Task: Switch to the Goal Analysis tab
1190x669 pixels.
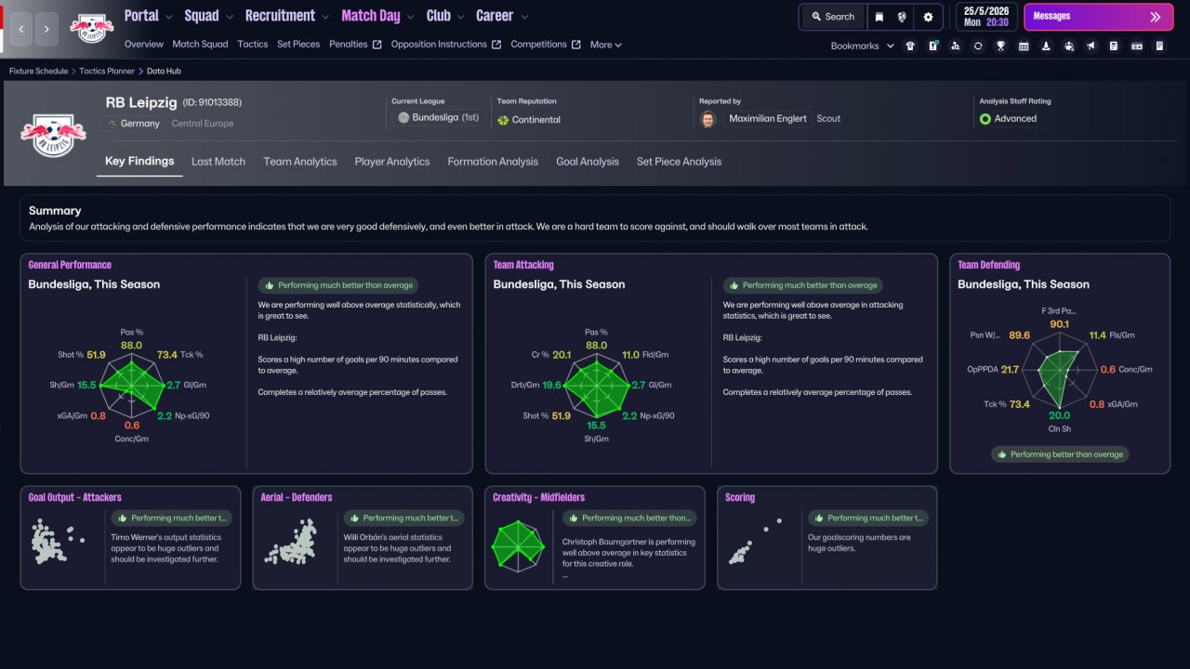Action: tap(588, 162)
